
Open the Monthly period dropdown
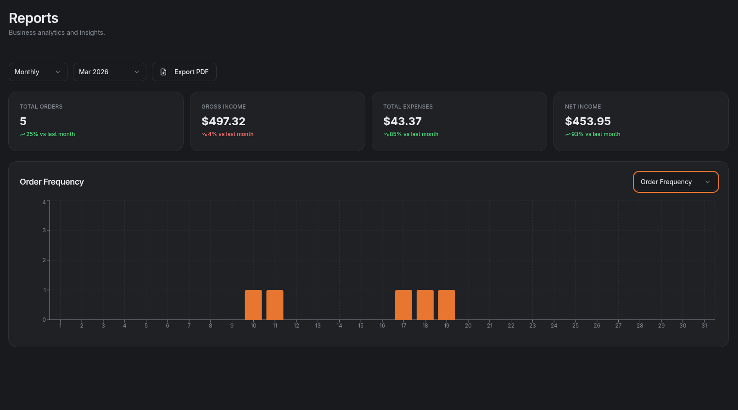[x=38, y=72]
